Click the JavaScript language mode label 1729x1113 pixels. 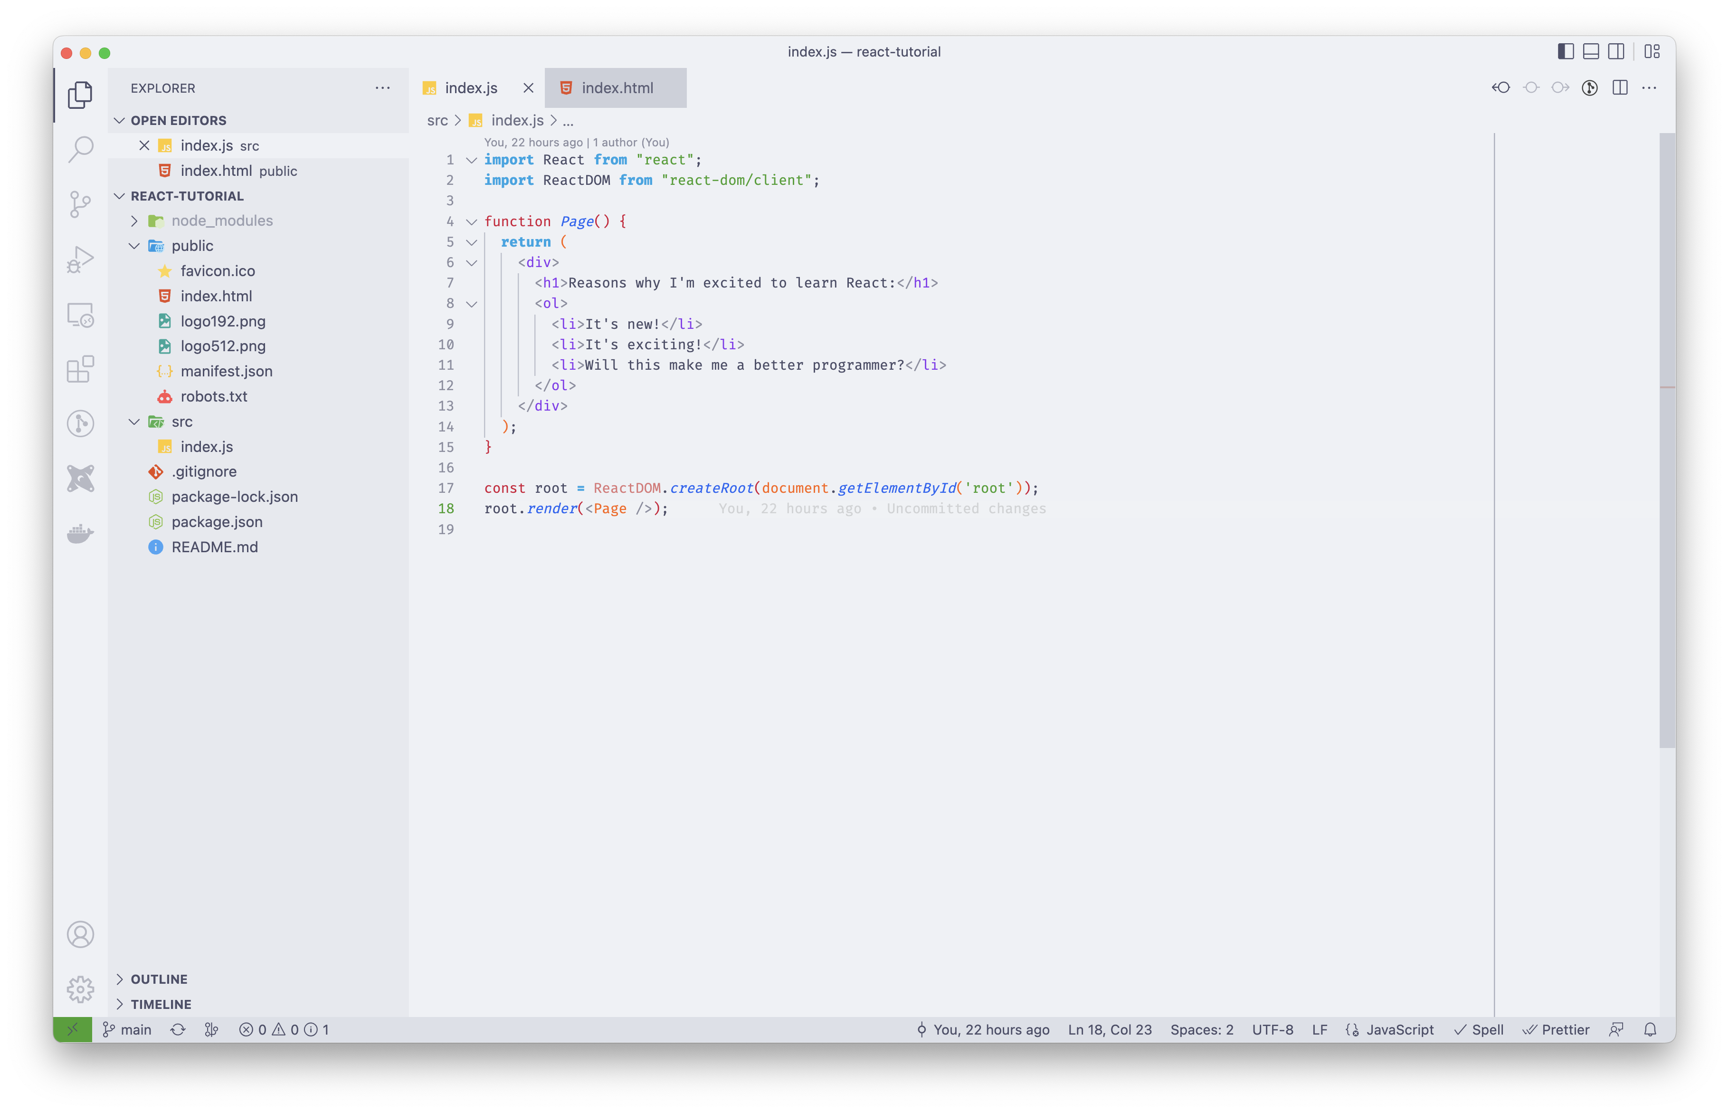tap(1400, 1029)
